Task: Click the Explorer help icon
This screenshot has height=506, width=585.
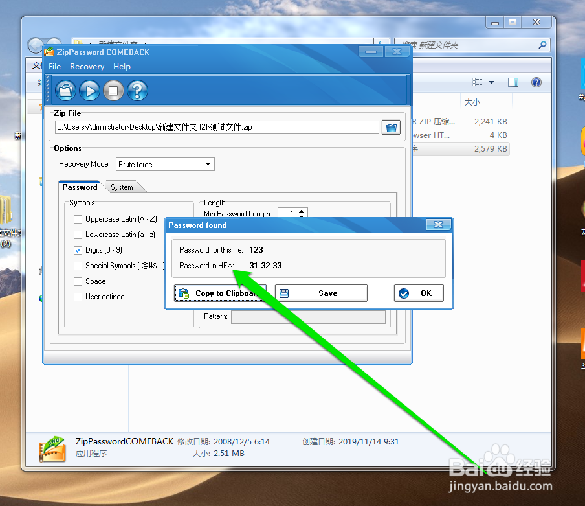Action: [x=536, y=82]
